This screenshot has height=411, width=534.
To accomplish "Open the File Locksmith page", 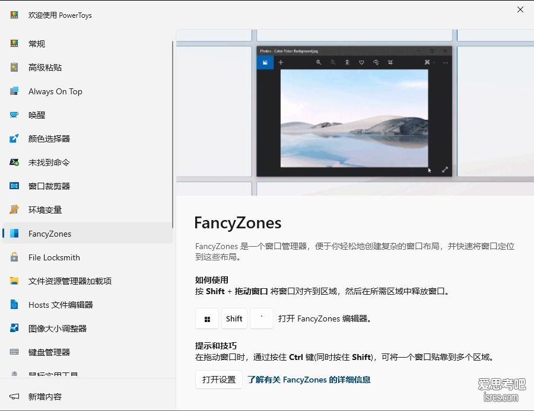I will pyautogui.click(x=88, y=257).
